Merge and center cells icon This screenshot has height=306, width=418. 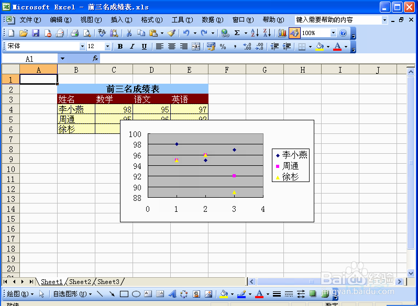(196, 47)
